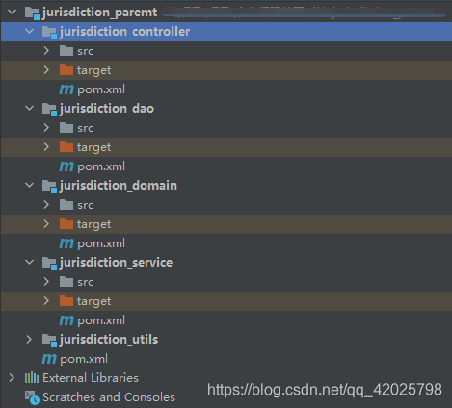Viewport: 452px width, 408px height.
Task: Expand the jurisdiction_utils module
Action: [29, 340]
